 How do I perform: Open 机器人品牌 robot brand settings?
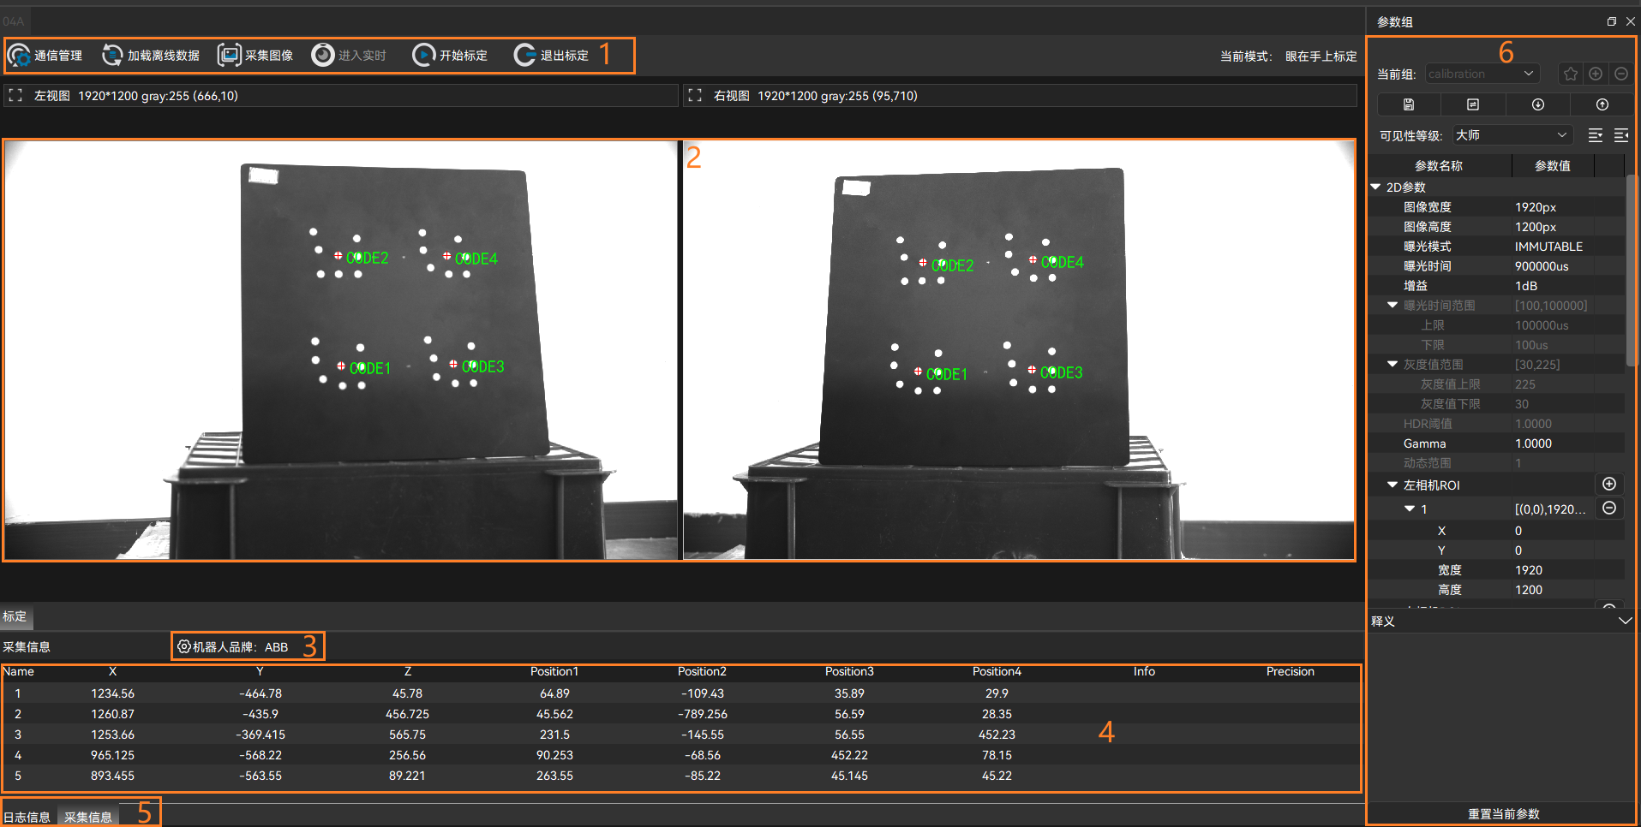[x=233, y=646]
